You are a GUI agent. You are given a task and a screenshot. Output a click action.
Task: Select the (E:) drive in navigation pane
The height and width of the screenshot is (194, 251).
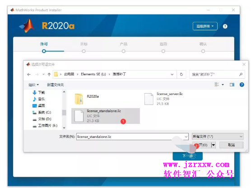click(x=45, y=126)
